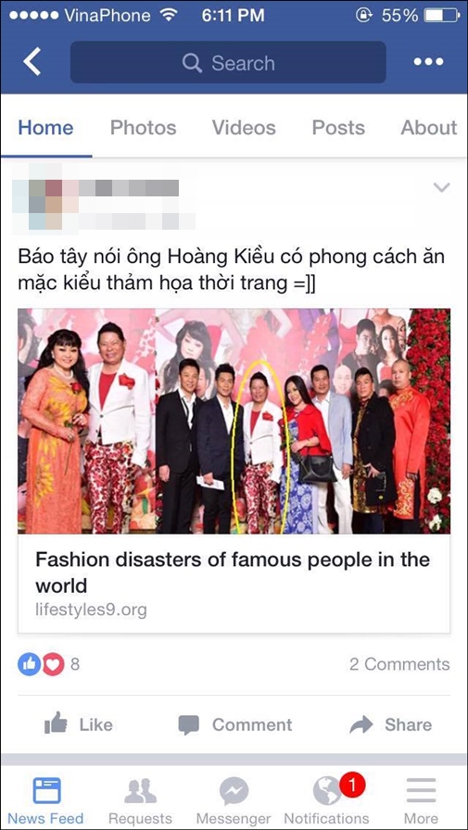Tap the thumbs-up Like button

coord(79,724)
